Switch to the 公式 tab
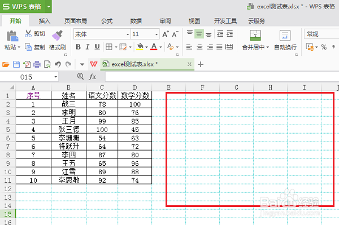This screenshot has height=225, width=339. coord(107,21)
